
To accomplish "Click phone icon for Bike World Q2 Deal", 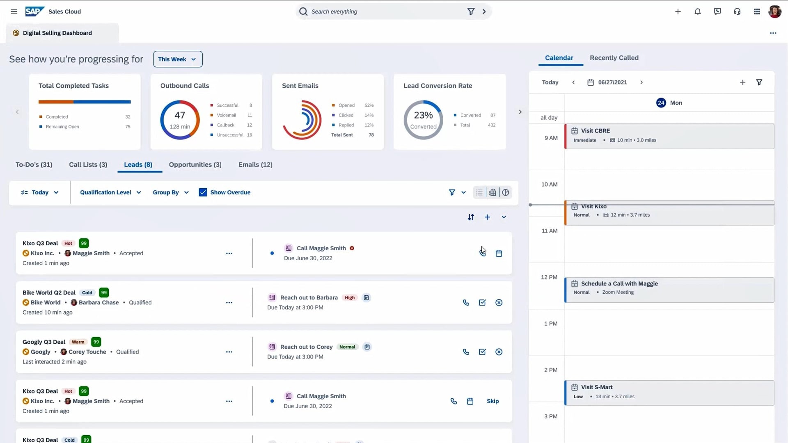I will [x=466, y=303].
